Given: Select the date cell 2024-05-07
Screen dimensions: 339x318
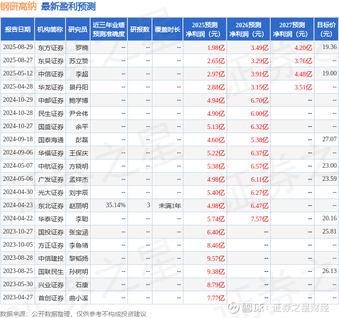Looking at the screenshot, I should tap(18, 165).
